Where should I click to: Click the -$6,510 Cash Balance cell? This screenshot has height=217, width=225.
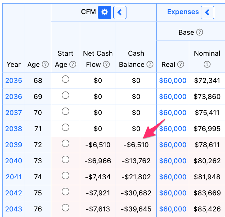point(136,145)
